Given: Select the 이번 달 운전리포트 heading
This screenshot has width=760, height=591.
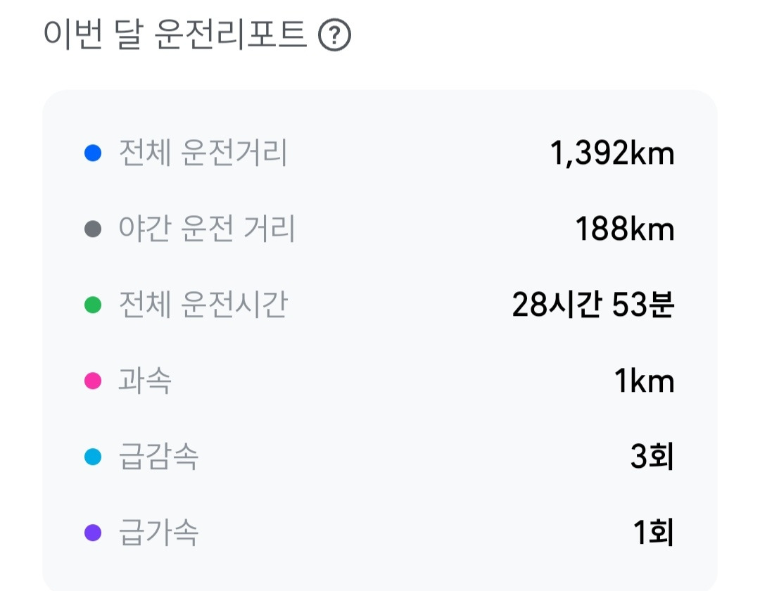Looking at the screenshot, I should coord(175,34).
